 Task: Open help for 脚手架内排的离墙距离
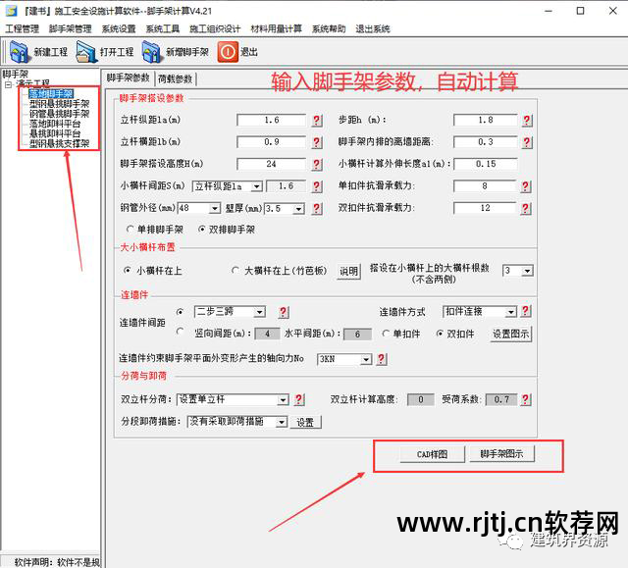[x=527, y=142]
